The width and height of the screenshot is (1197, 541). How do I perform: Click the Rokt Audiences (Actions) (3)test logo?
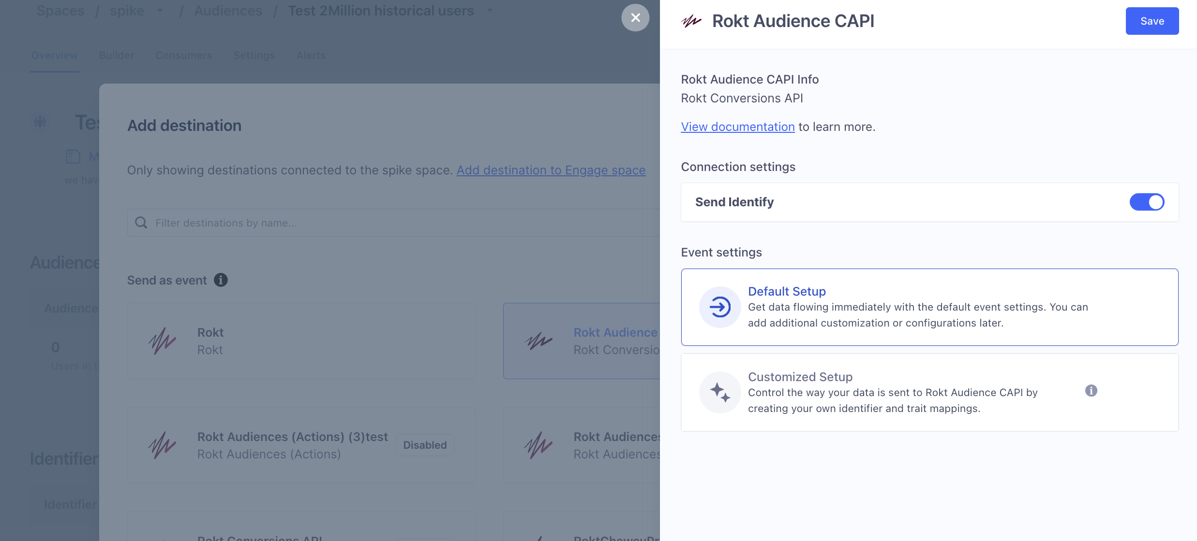pyautogui.click(x=162, y=445)
